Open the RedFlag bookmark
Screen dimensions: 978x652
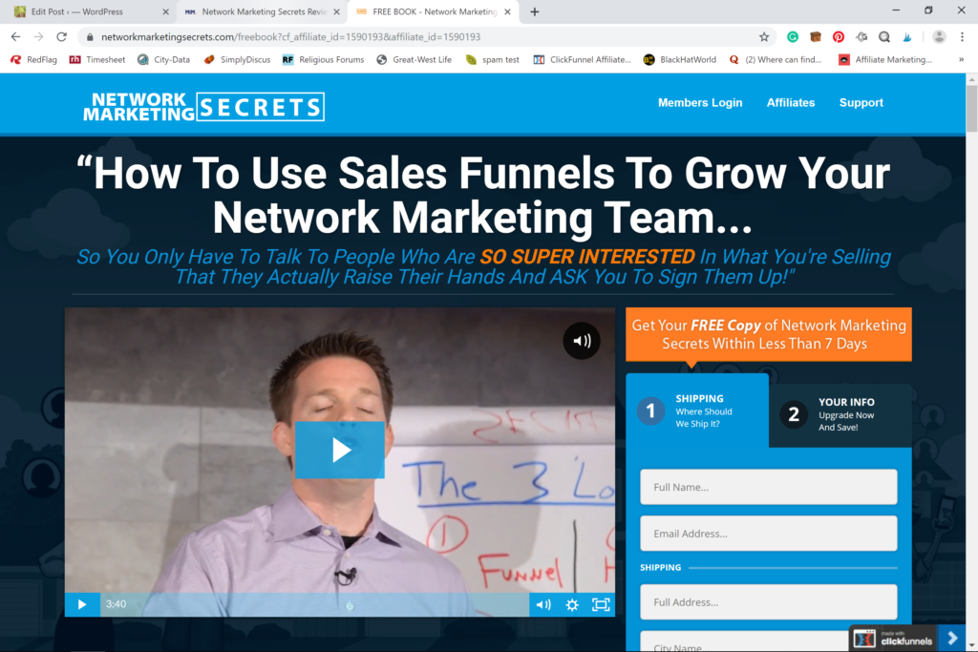33,60
